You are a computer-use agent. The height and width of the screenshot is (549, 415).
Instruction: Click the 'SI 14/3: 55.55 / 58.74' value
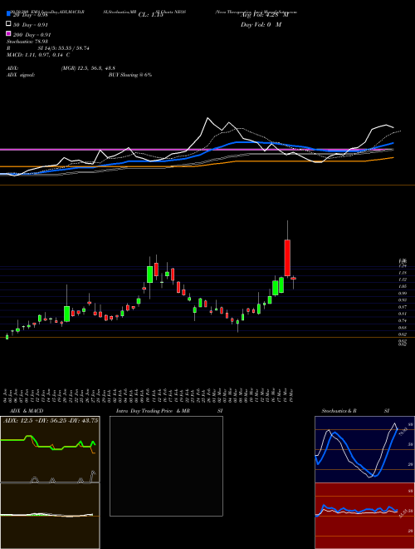pos(63,48)
